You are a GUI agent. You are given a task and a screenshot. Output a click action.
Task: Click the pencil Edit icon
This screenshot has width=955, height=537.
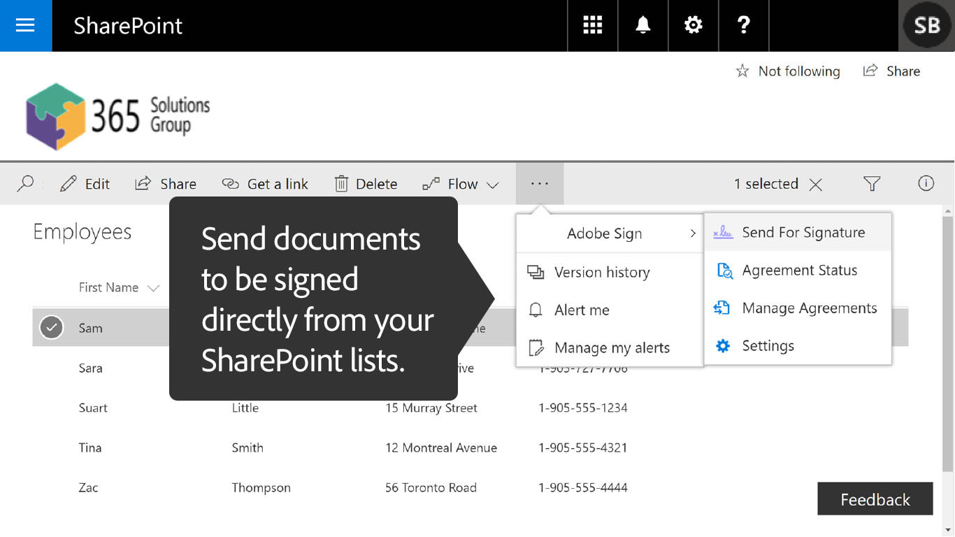click(x=69, y=184)
